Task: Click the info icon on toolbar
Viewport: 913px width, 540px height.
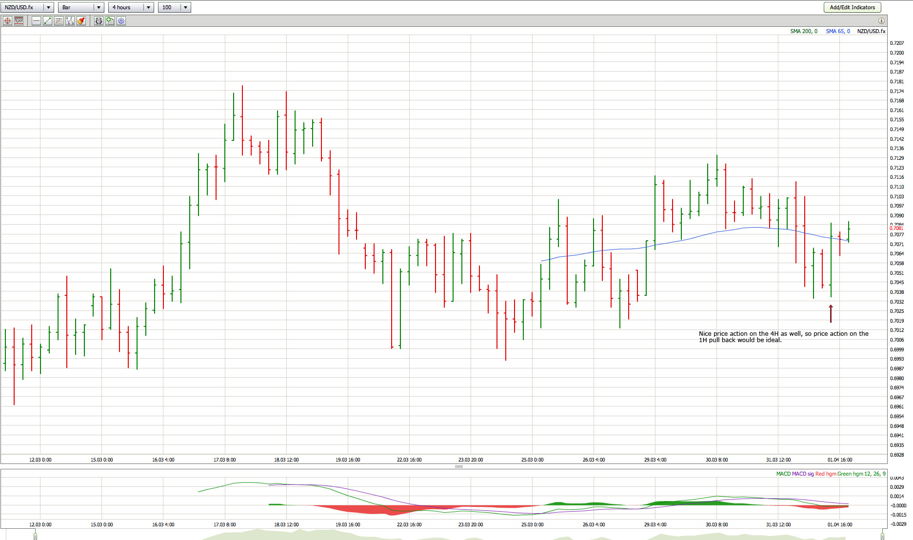Action: (x=881, y=21)
